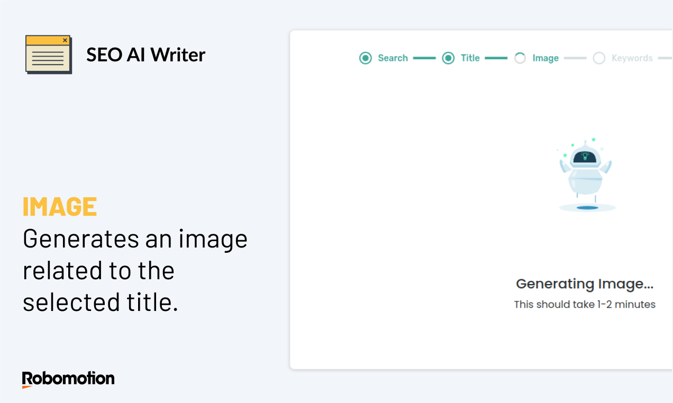This screenshot has height=403, width=673.
Task: Click the SEO AI Writer window icon
Action: (x=48, y=54)
